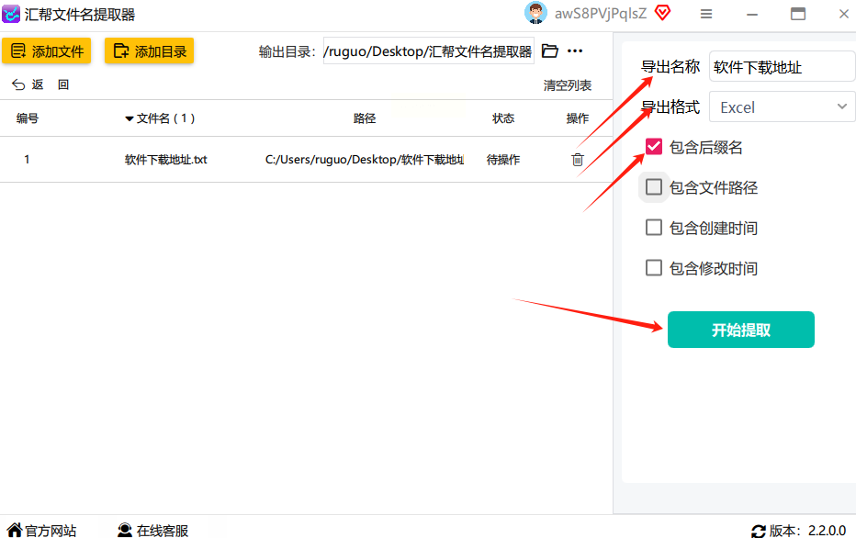Click the 状态 column header

[503, 118]
